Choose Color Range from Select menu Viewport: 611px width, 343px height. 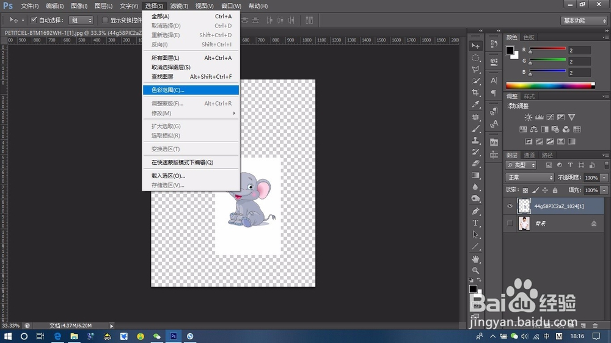click(x=191, y=90)
